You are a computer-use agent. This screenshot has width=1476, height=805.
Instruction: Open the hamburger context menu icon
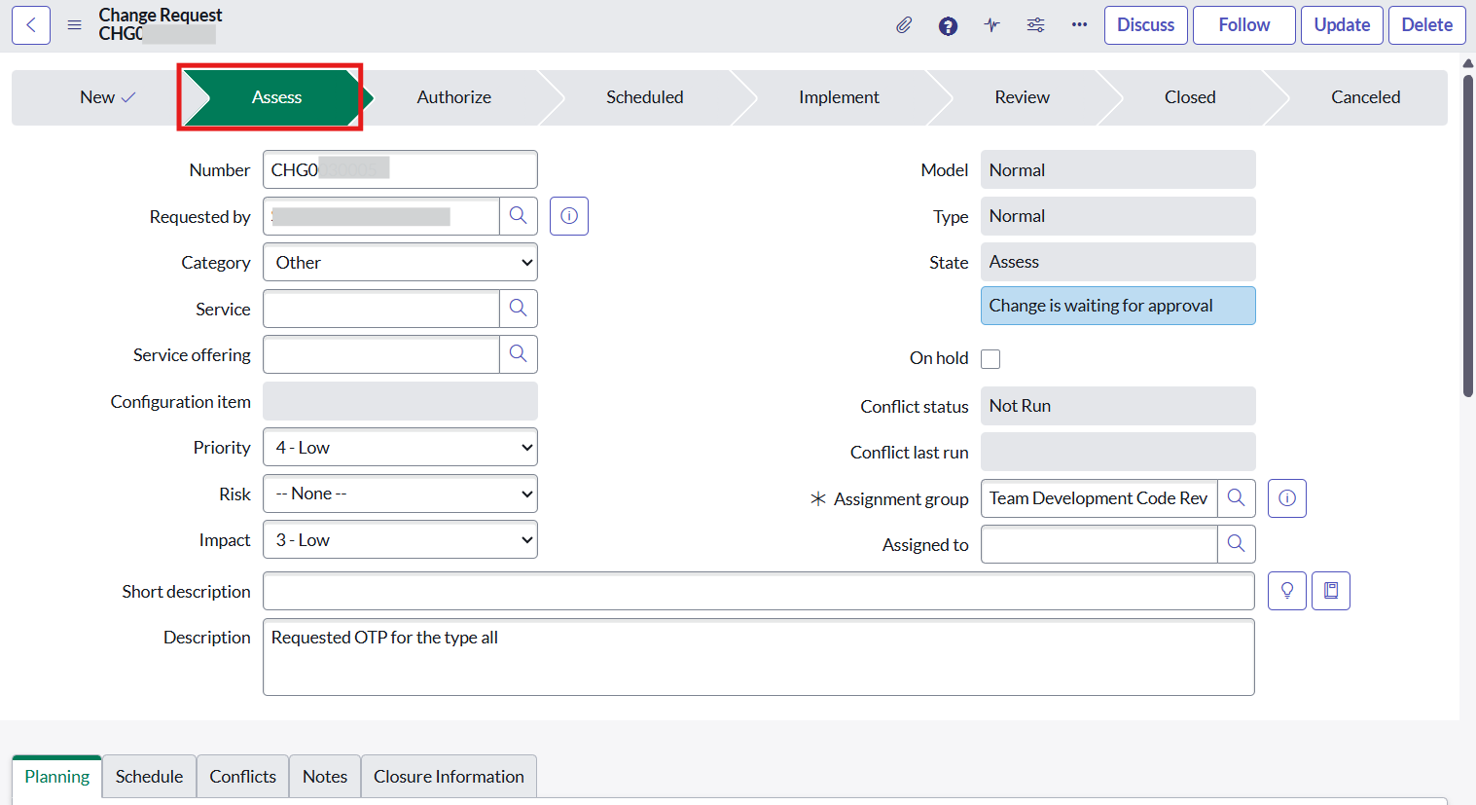74,25
